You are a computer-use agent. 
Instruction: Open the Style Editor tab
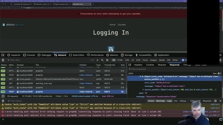(77, 55)
